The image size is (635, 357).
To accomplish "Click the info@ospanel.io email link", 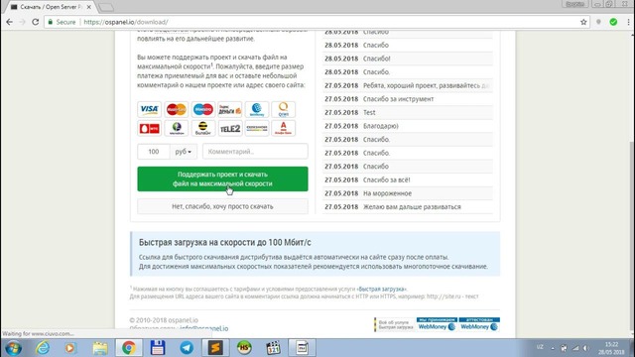I will pos(203,328).
